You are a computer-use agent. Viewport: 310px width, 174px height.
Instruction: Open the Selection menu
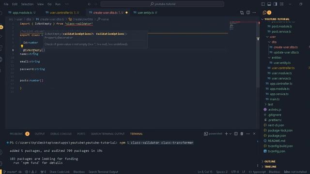27,4
